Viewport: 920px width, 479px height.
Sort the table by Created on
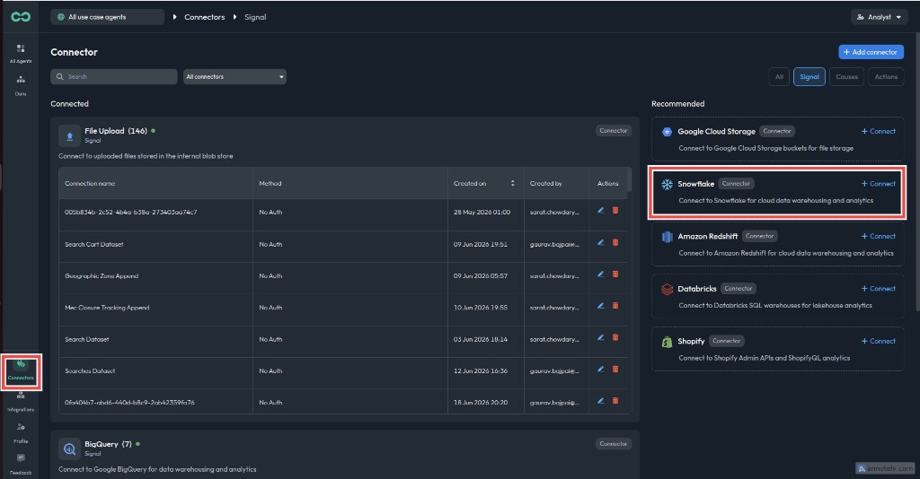click(512, 183)
